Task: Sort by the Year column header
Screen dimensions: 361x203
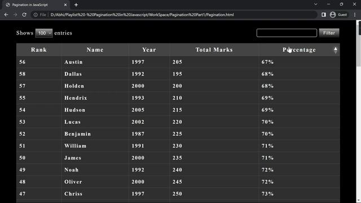Action: [x=149, y=50]
